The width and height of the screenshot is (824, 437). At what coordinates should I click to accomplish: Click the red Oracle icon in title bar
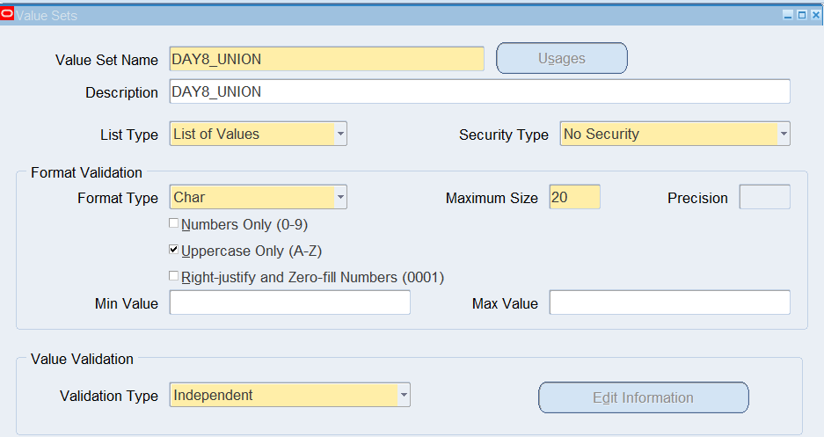pyautogui.click(x=7, y=14)
